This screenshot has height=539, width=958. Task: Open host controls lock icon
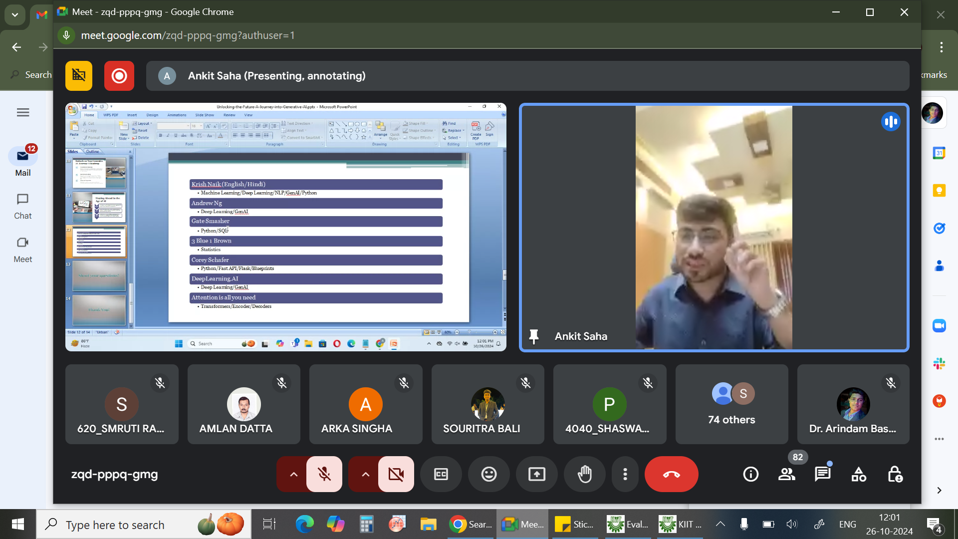[895, 474]
